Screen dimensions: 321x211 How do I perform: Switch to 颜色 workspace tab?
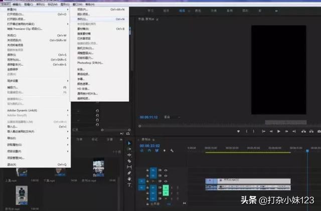coord(198,11)
